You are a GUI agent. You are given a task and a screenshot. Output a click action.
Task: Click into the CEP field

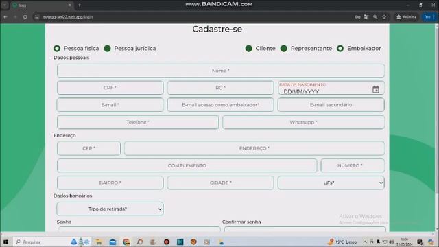[88, 148]
